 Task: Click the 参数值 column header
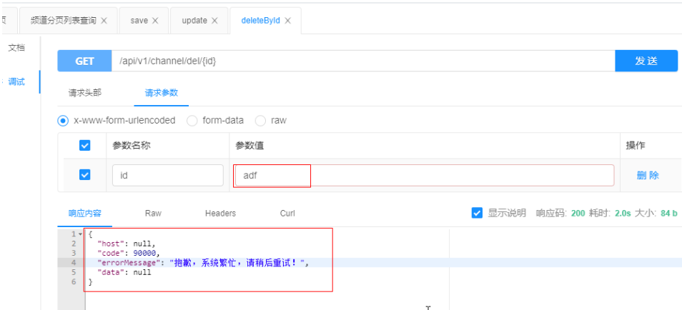click(x=249, y=146)
